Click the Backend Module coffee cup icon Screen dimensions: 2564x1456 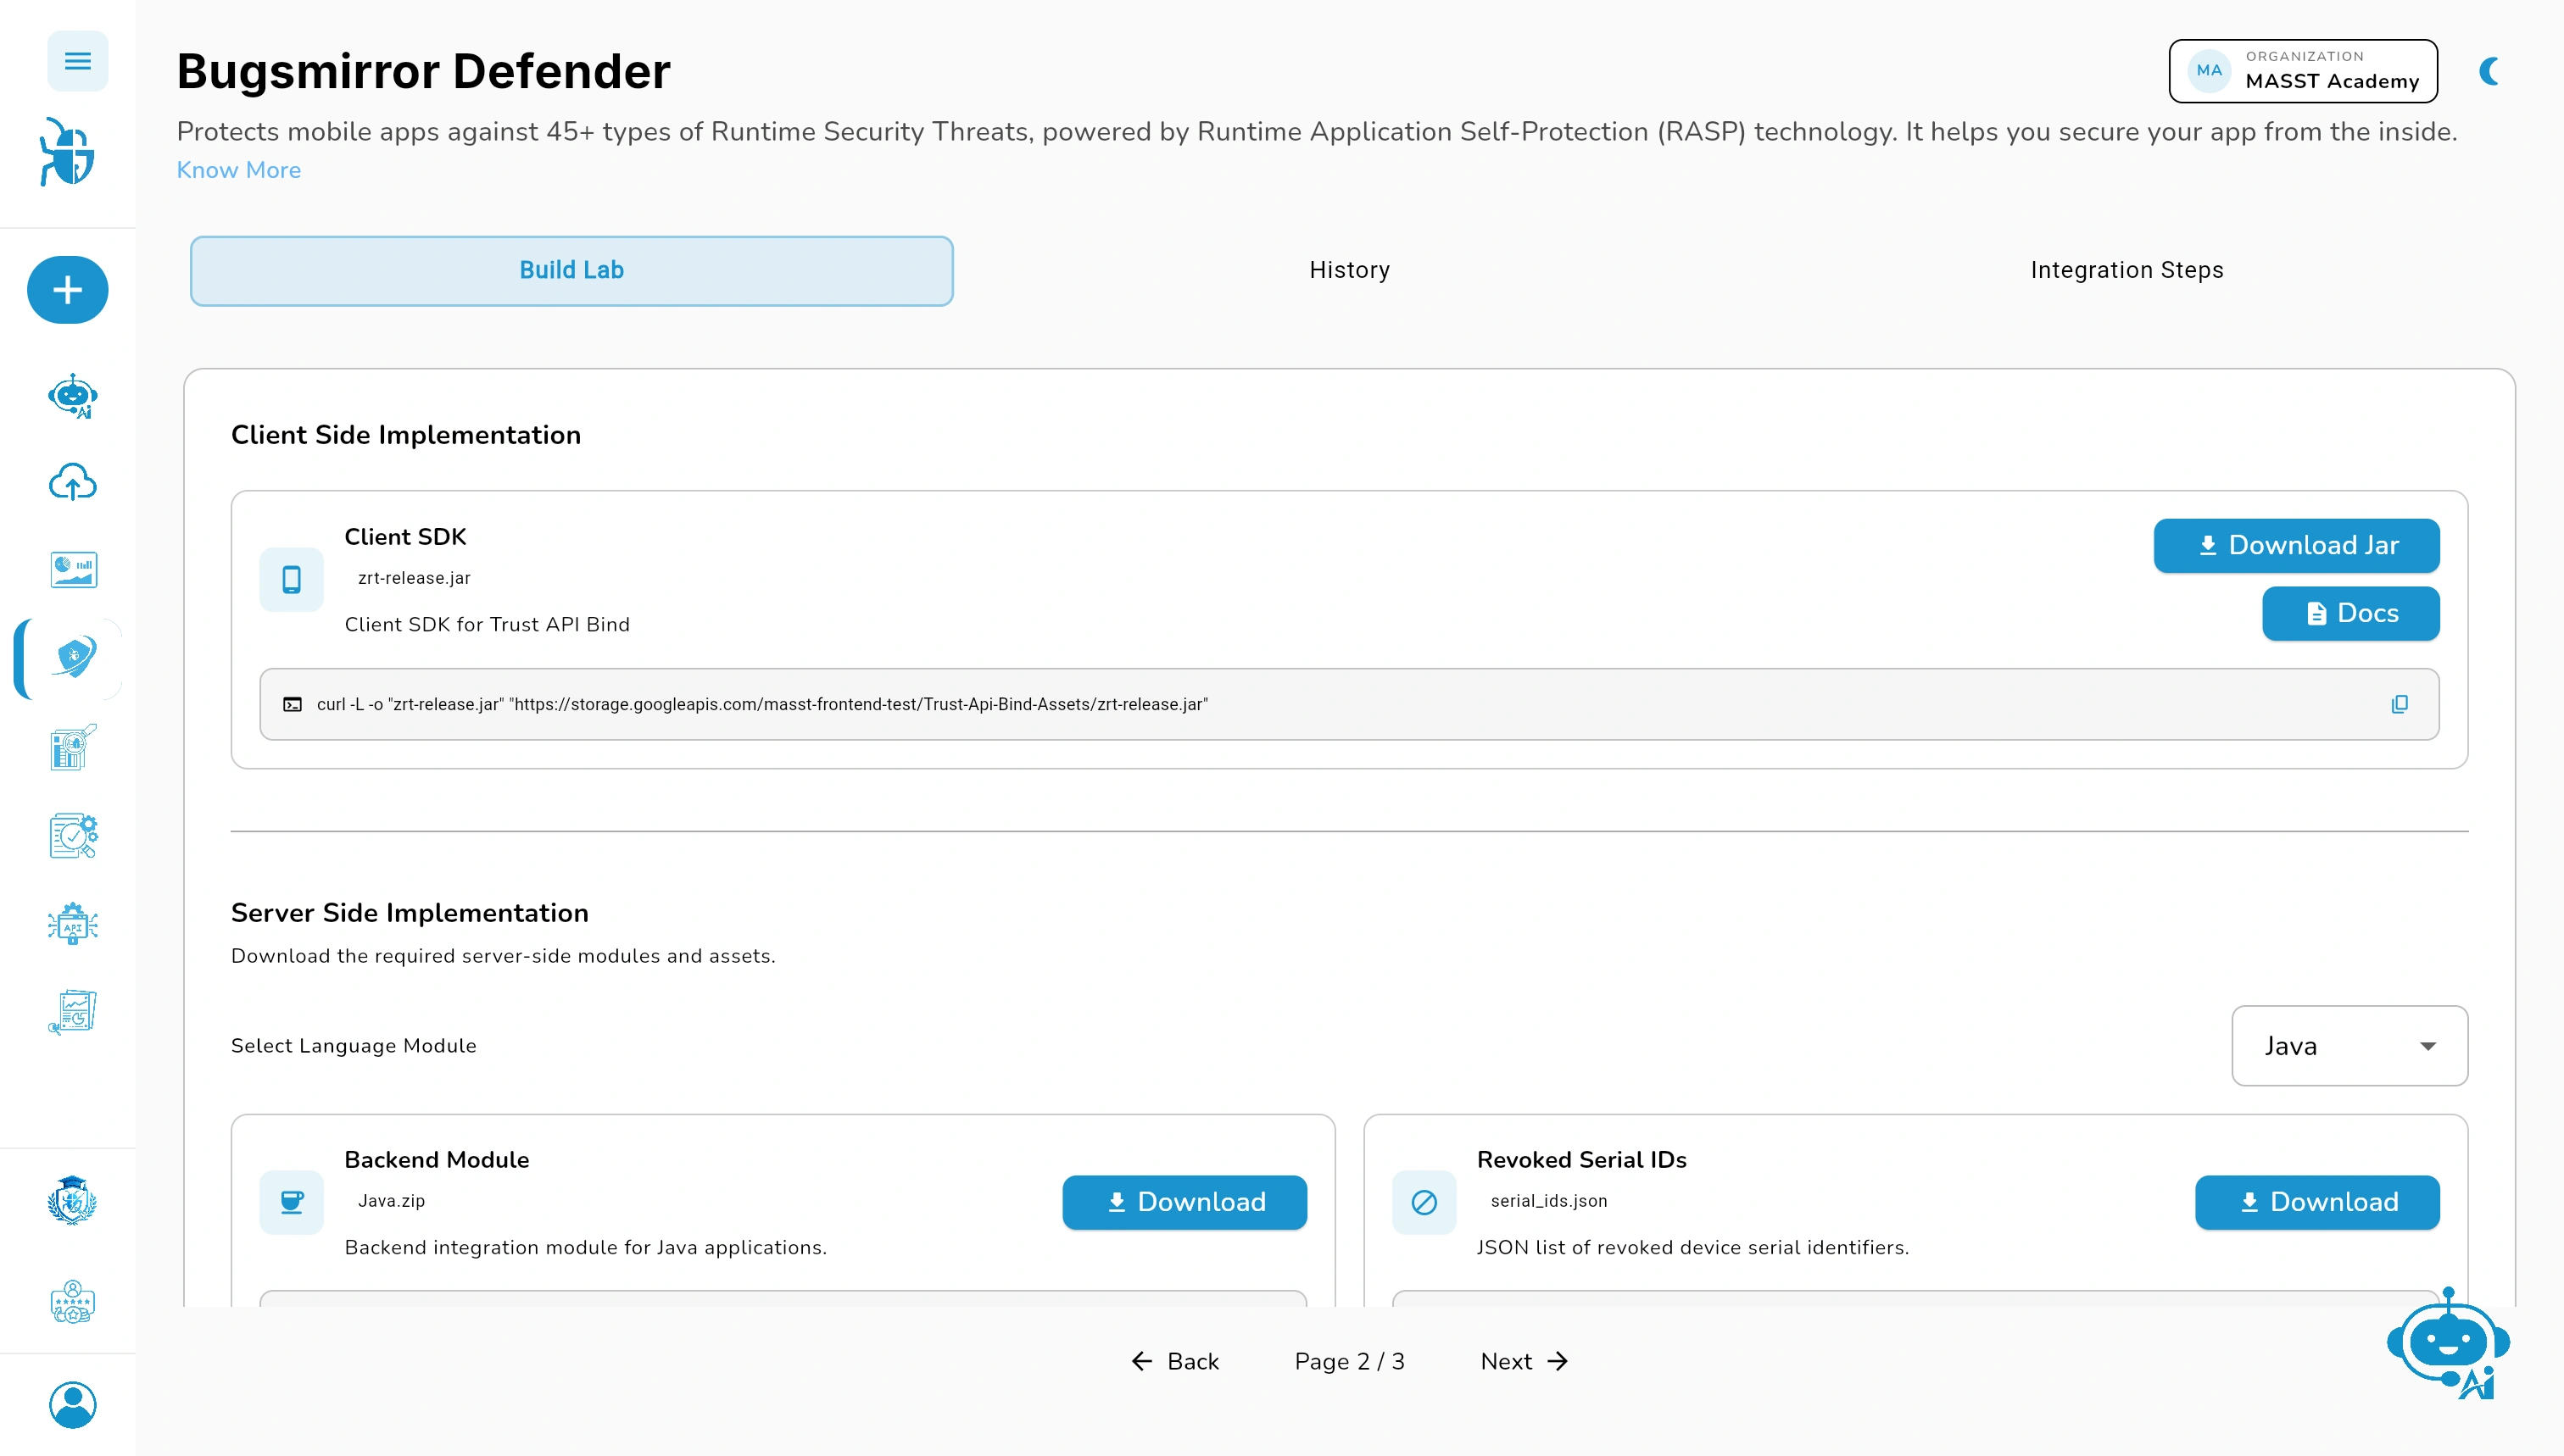[291, 1202]
